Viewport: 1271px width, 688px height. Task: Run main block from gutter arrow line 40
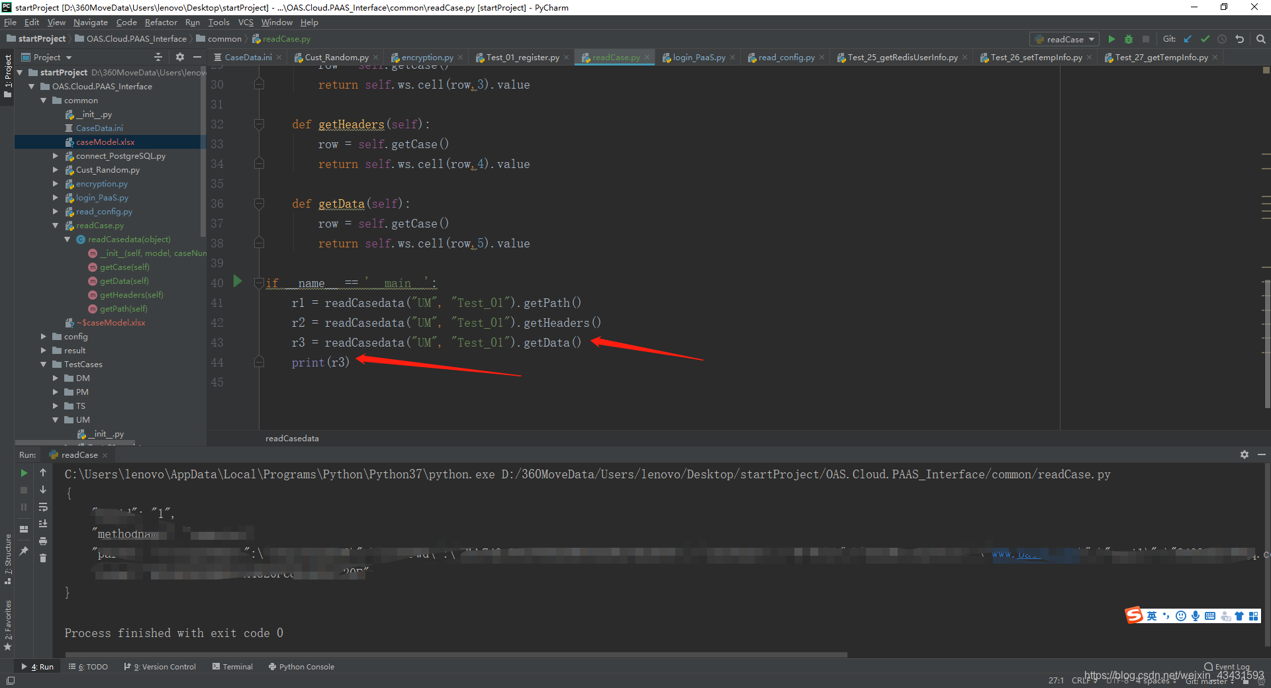click(237, 281)
